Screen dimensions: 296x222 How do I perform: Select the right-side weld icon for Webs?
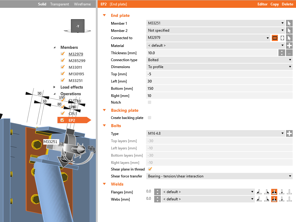[289, 199]
